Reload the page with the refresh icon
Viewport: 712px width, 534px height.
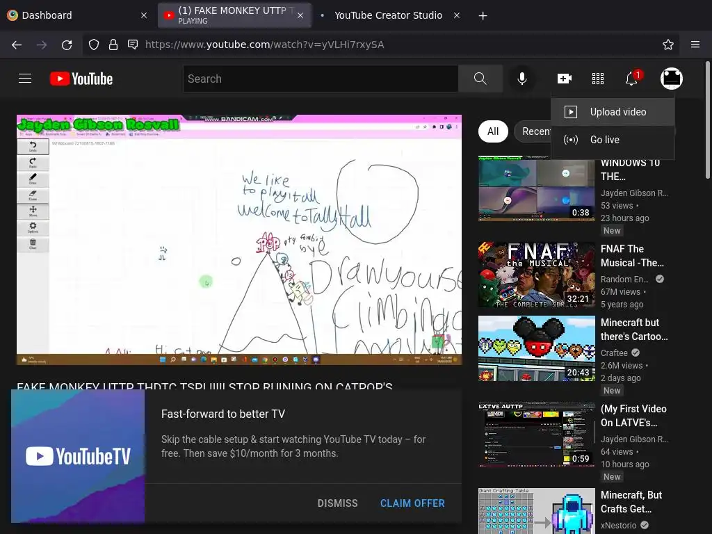pyautogui.click(x=67, y=44)
